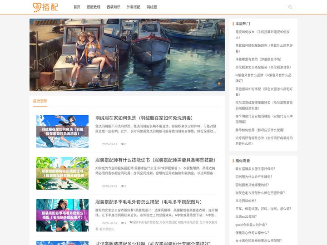327x245 pixels.
Task: Open 北面ss22厚吗 link
Action: pos(246,217)
